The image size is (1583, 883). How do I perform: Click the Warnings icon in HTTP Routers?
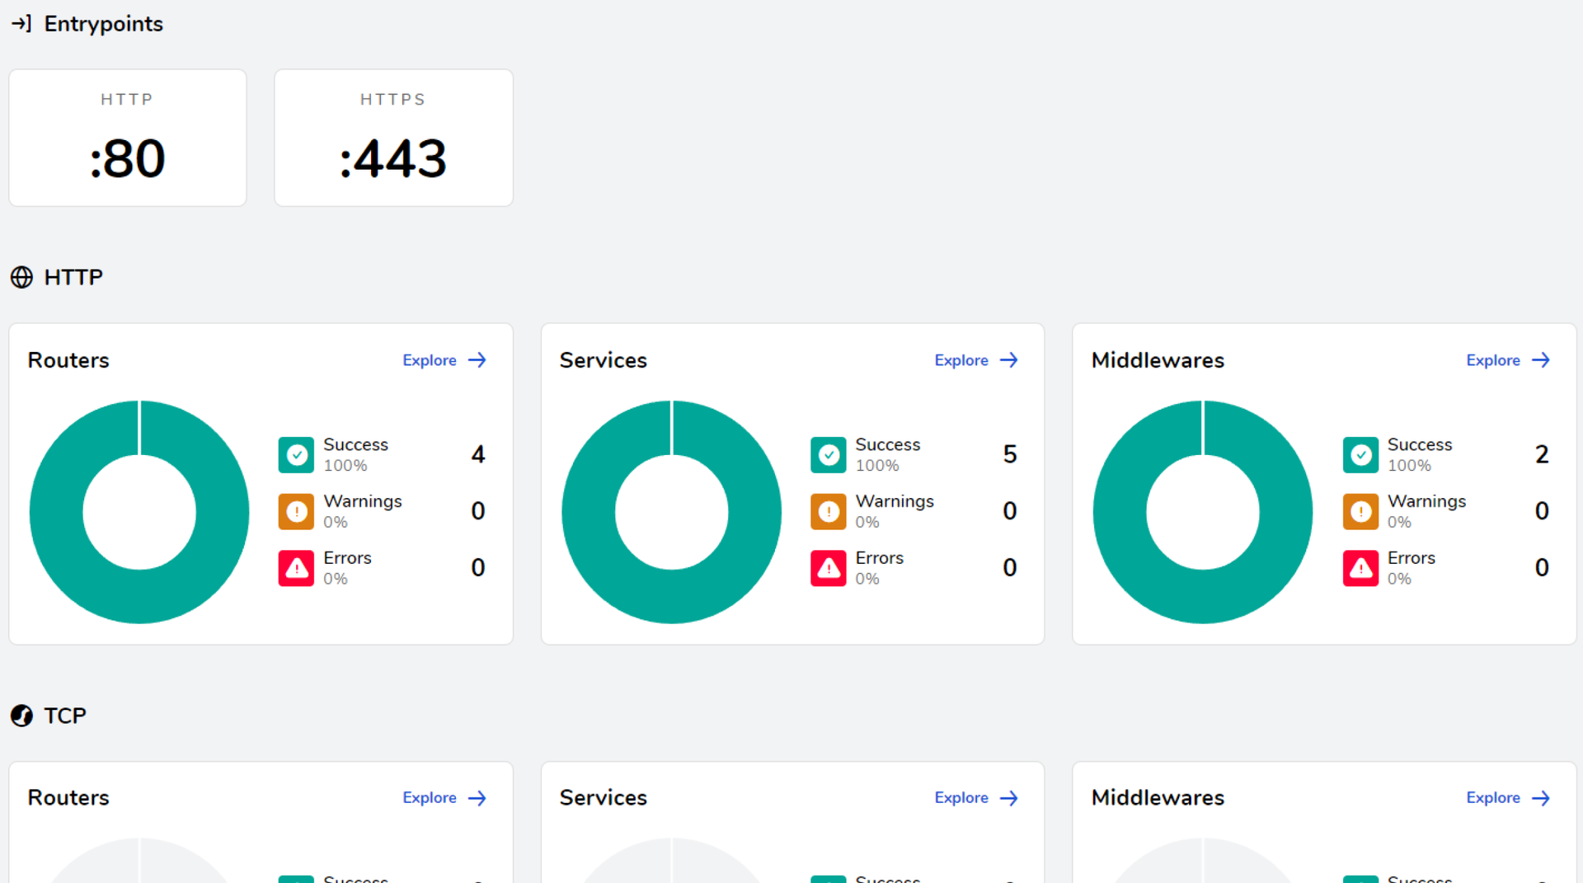[x=296, y=512]
